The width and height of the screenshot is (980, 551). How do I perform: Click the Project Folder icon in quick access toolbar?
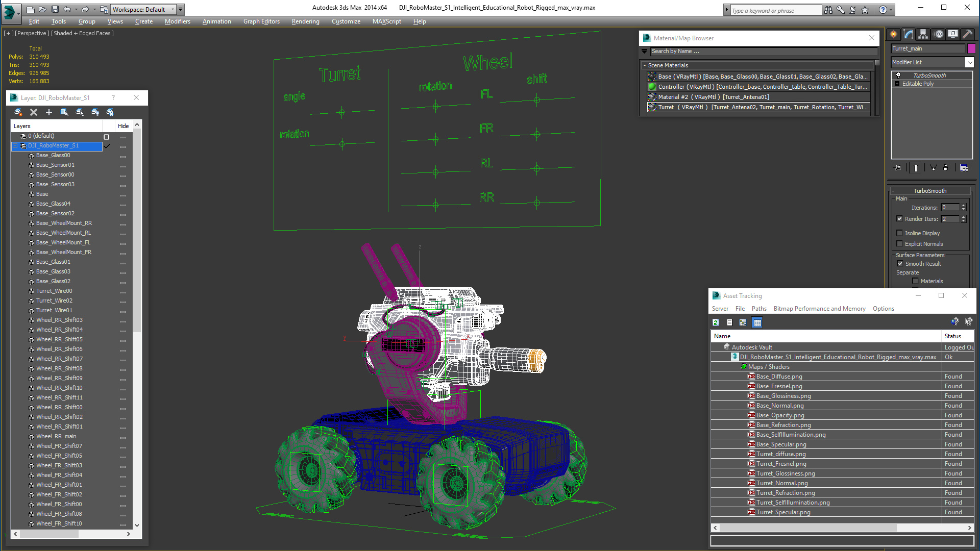[x=104, y=9]
